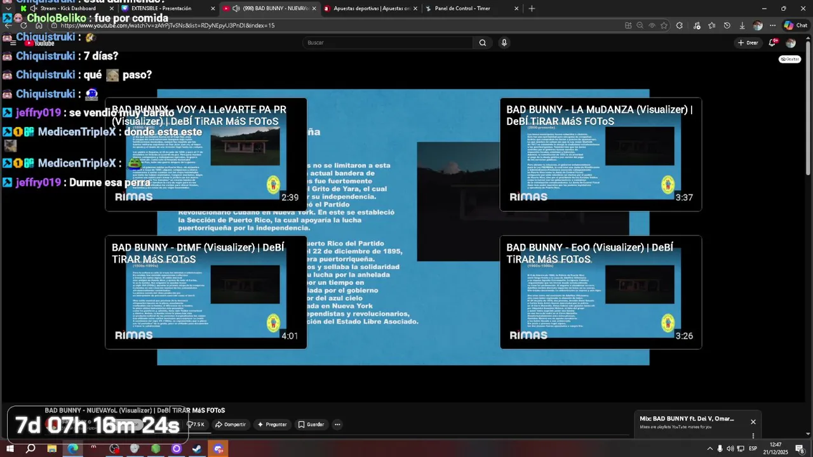Screen dimensions: 813x457
Task: Click the orange highlighted taskbar app
Action: click(218, 449)
